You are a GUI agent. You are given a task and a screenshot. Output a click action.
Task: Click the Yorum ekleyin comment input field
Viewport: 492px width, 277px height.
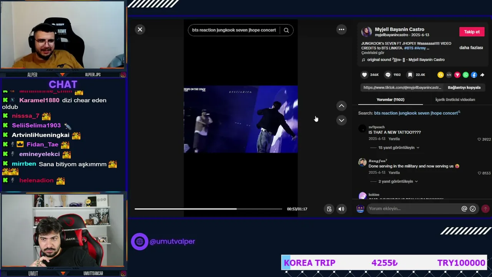414,209
